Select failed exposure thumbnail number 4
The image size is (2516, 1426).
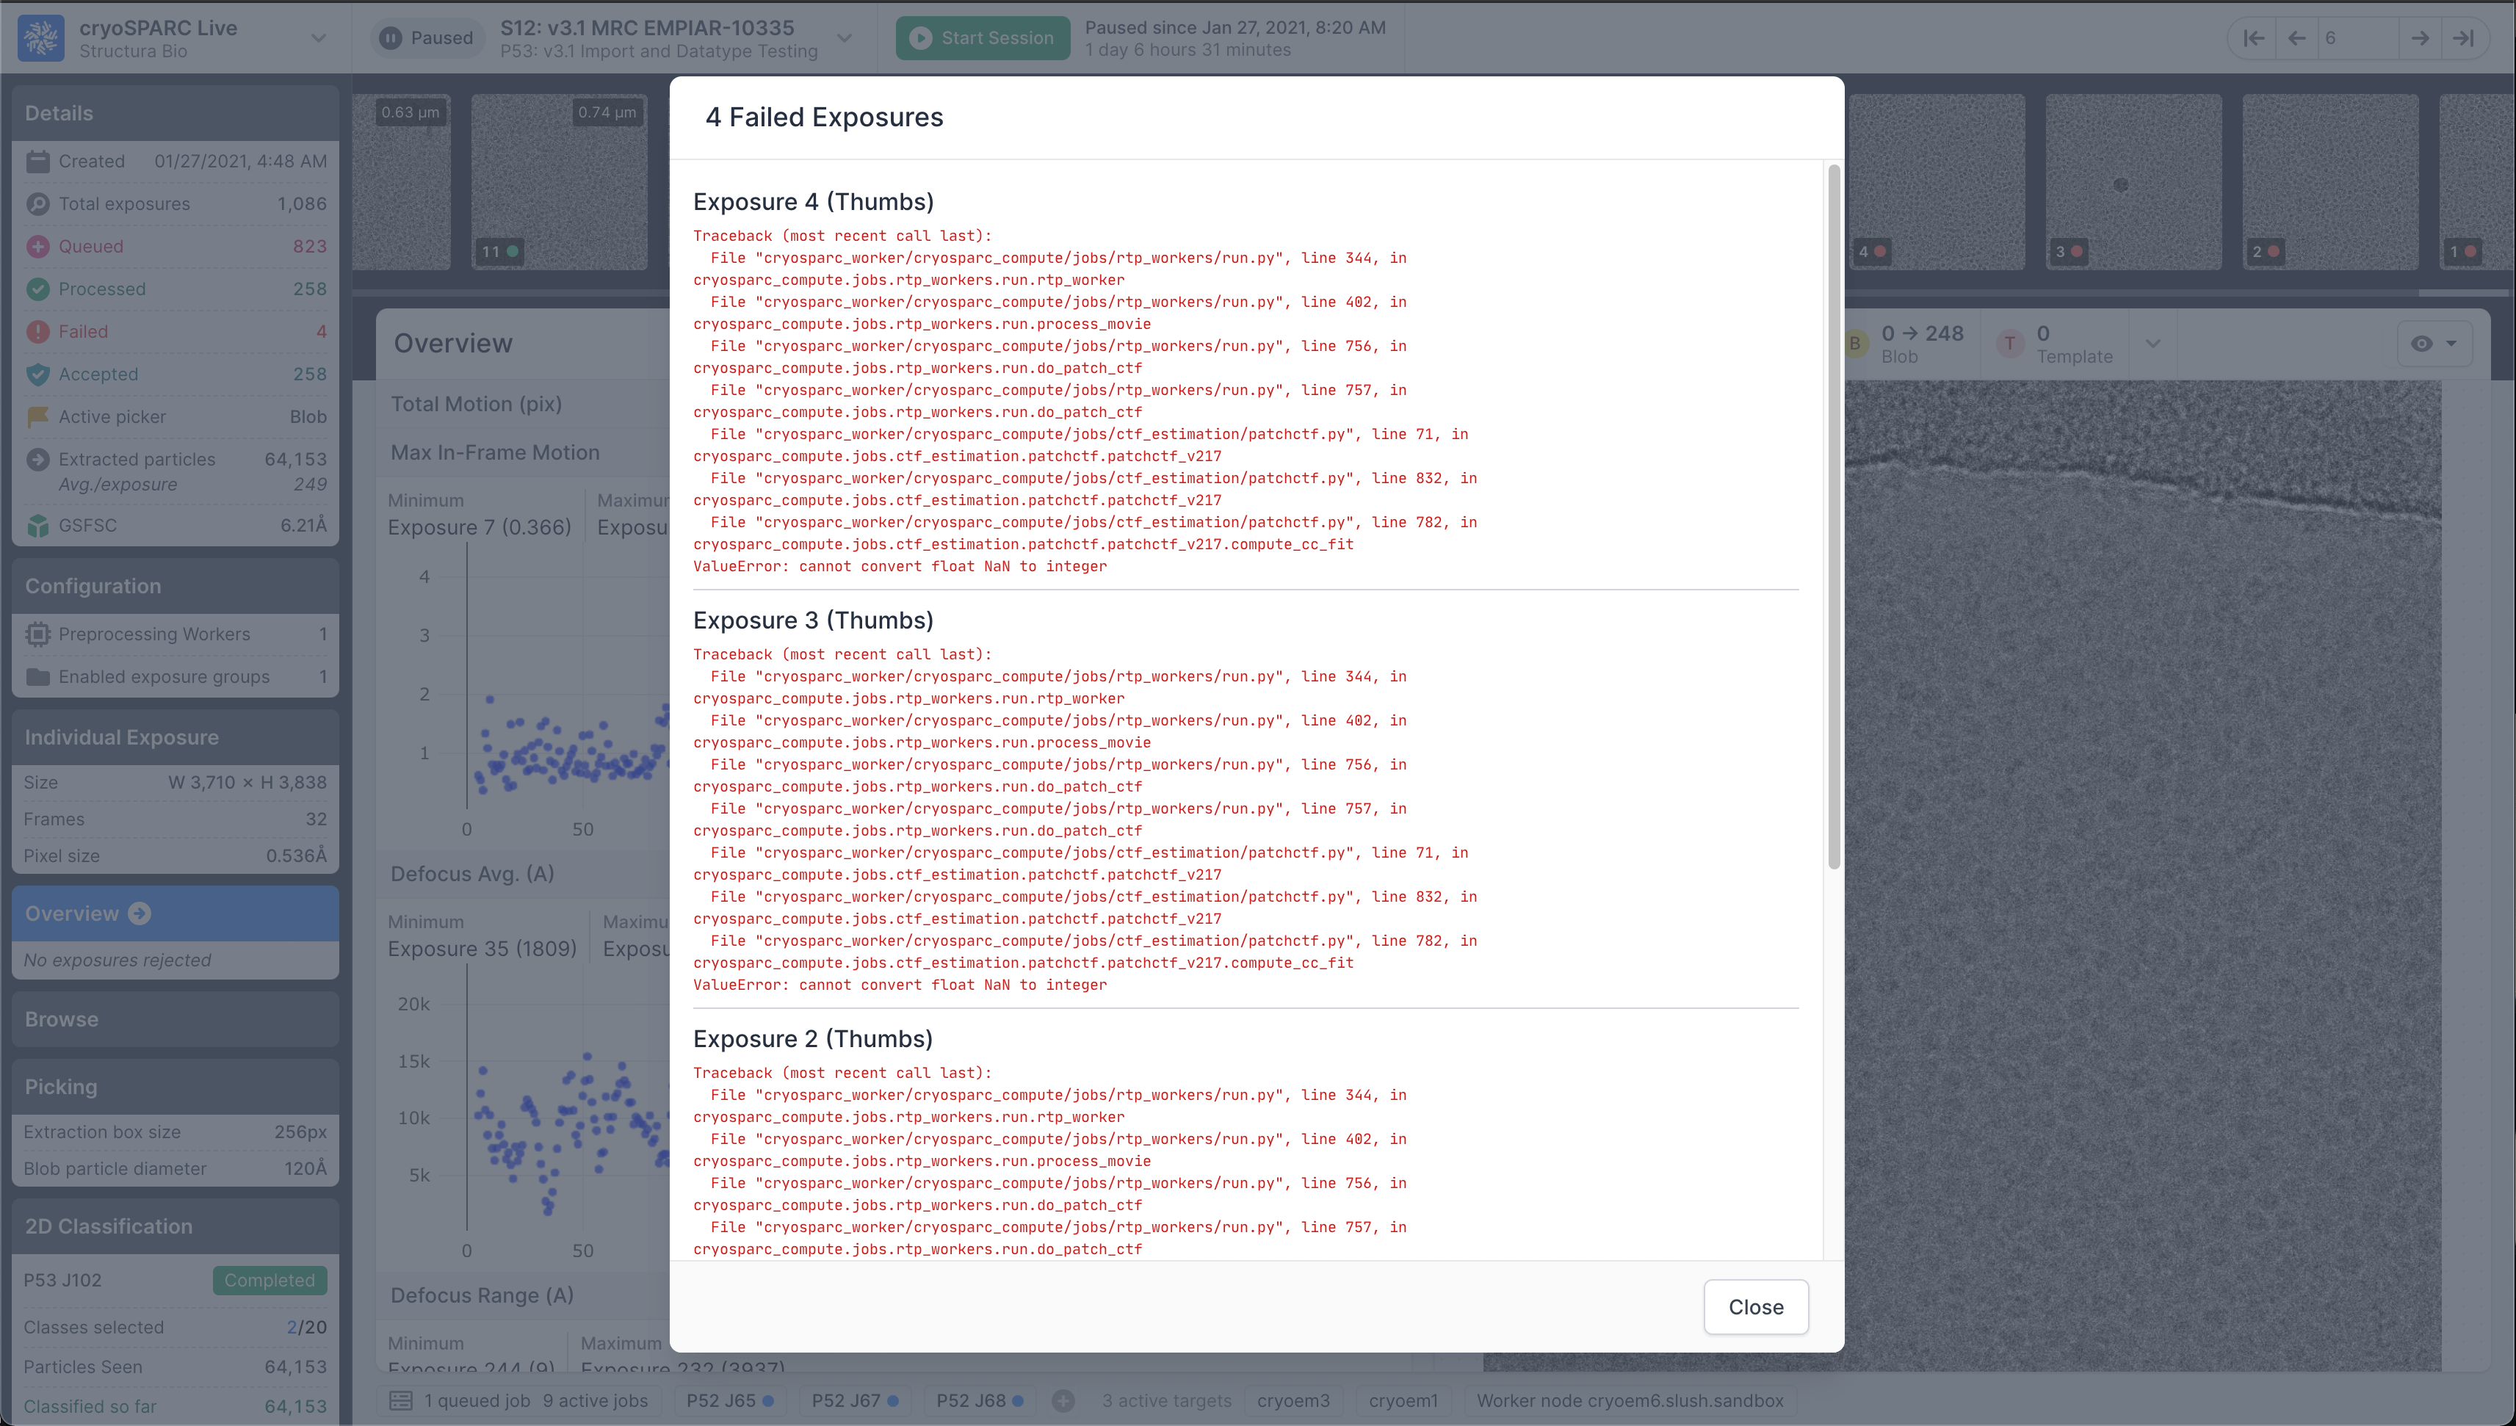(1937, 182)
